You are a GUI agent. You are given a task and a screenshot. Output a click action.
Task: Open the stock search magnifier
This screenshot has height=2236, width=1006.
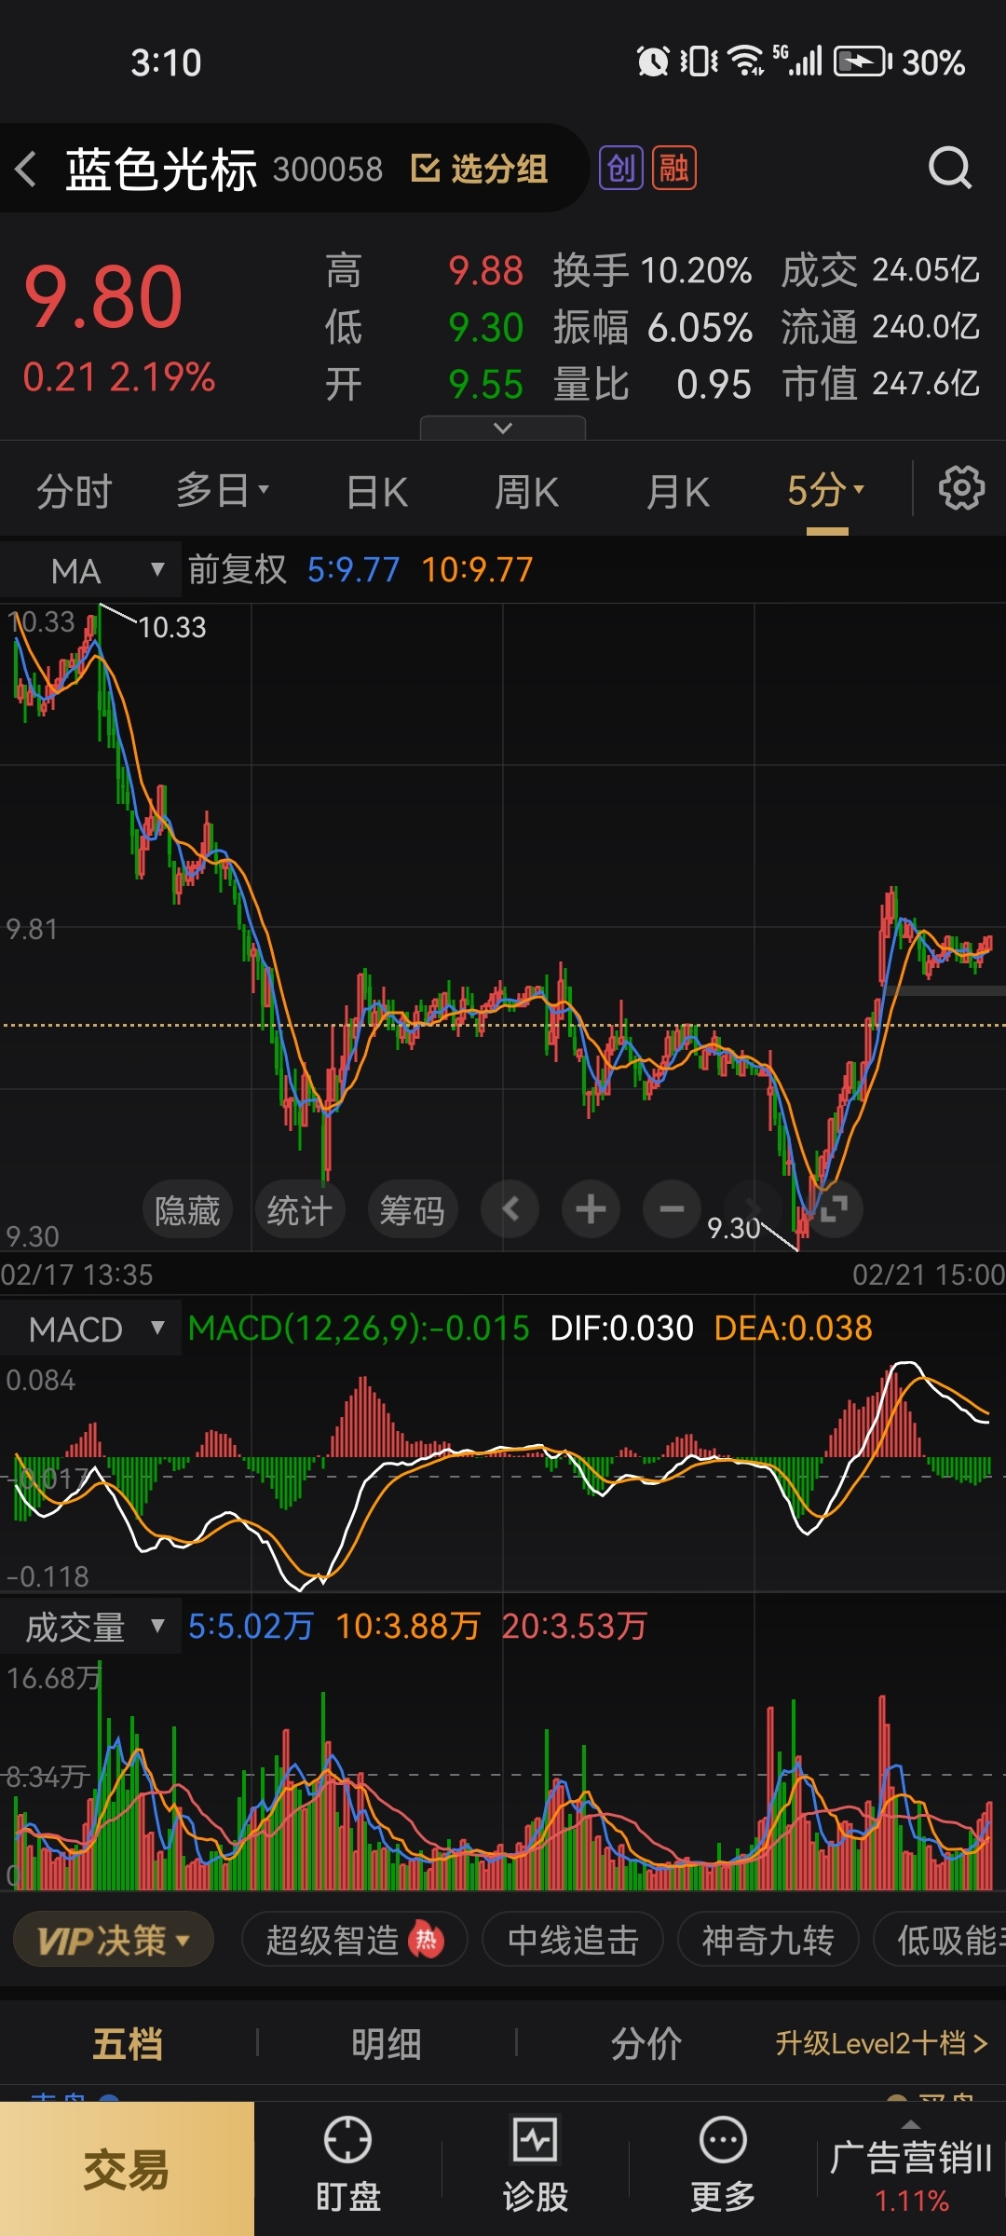(x=949, y=169)
